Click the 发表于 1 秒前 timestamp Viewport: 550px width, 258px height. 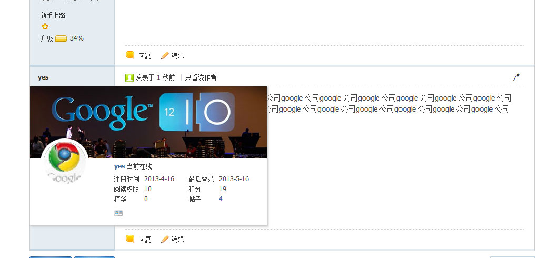pyautogui.click(x=155, y=77)
